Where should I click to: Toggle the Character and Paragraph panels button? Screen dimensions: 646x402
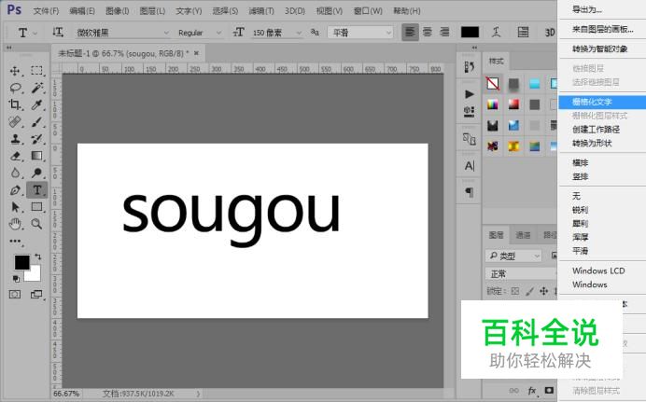pyautogui.click(x=523, y=32)
